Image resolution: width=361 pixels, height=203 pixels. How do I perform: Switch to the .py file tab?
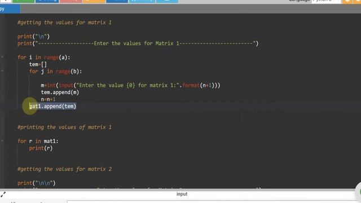pos(10,9)
